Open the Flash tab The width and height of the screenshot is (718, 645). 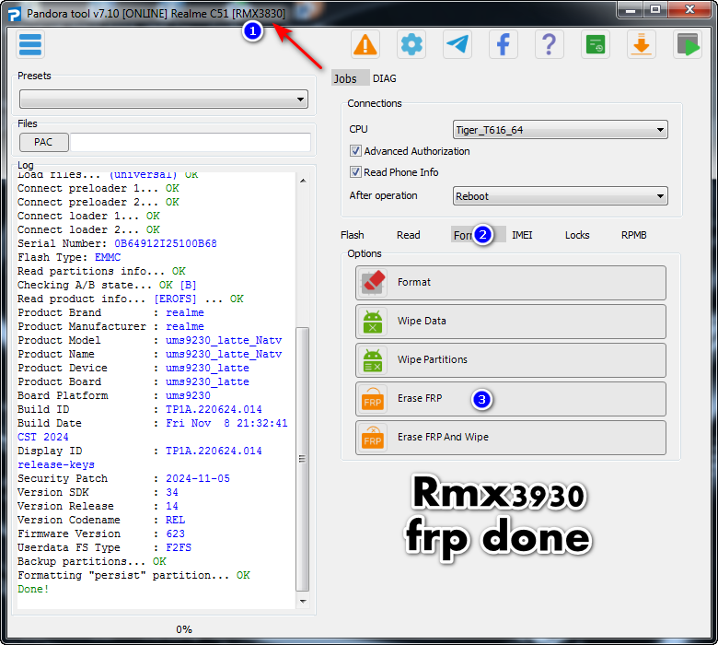pyautogui.click(x=353, y=235)
